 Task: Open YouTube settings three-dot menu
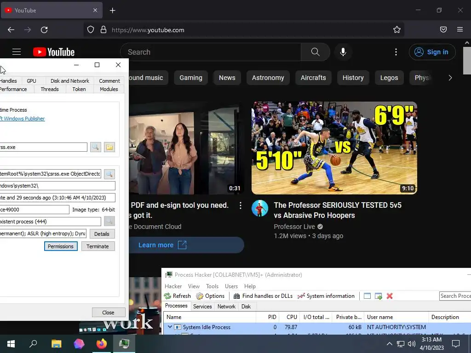click(x=396, y=52)
